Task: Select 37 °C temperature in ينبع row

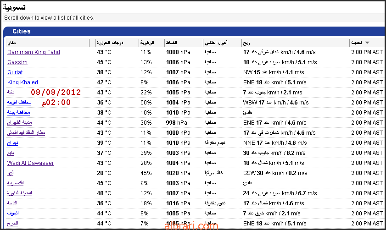Action: (x=104, y=153)
